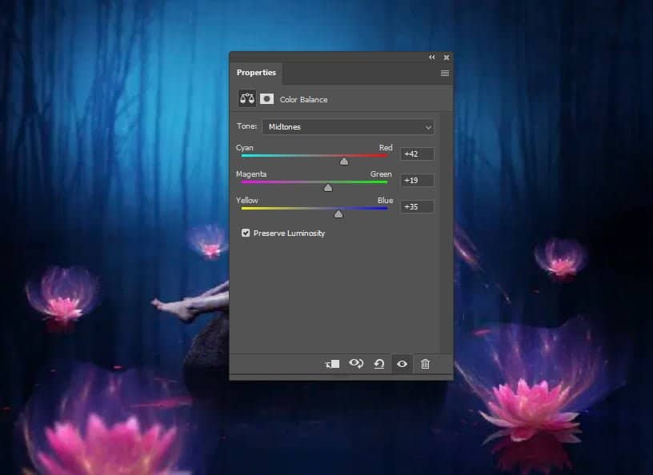
Task: Toggle layer visibility eye icon
Action: [x=402, y=364]
